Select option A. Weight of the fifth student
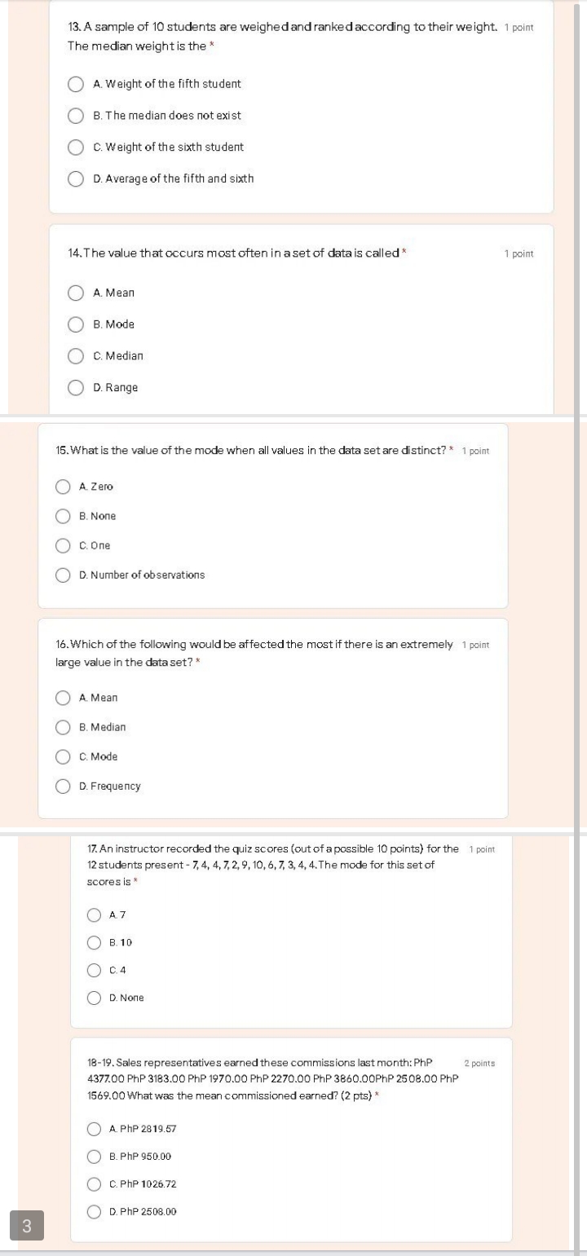Screen dimensions: 587x1256 tap(76, 84)
